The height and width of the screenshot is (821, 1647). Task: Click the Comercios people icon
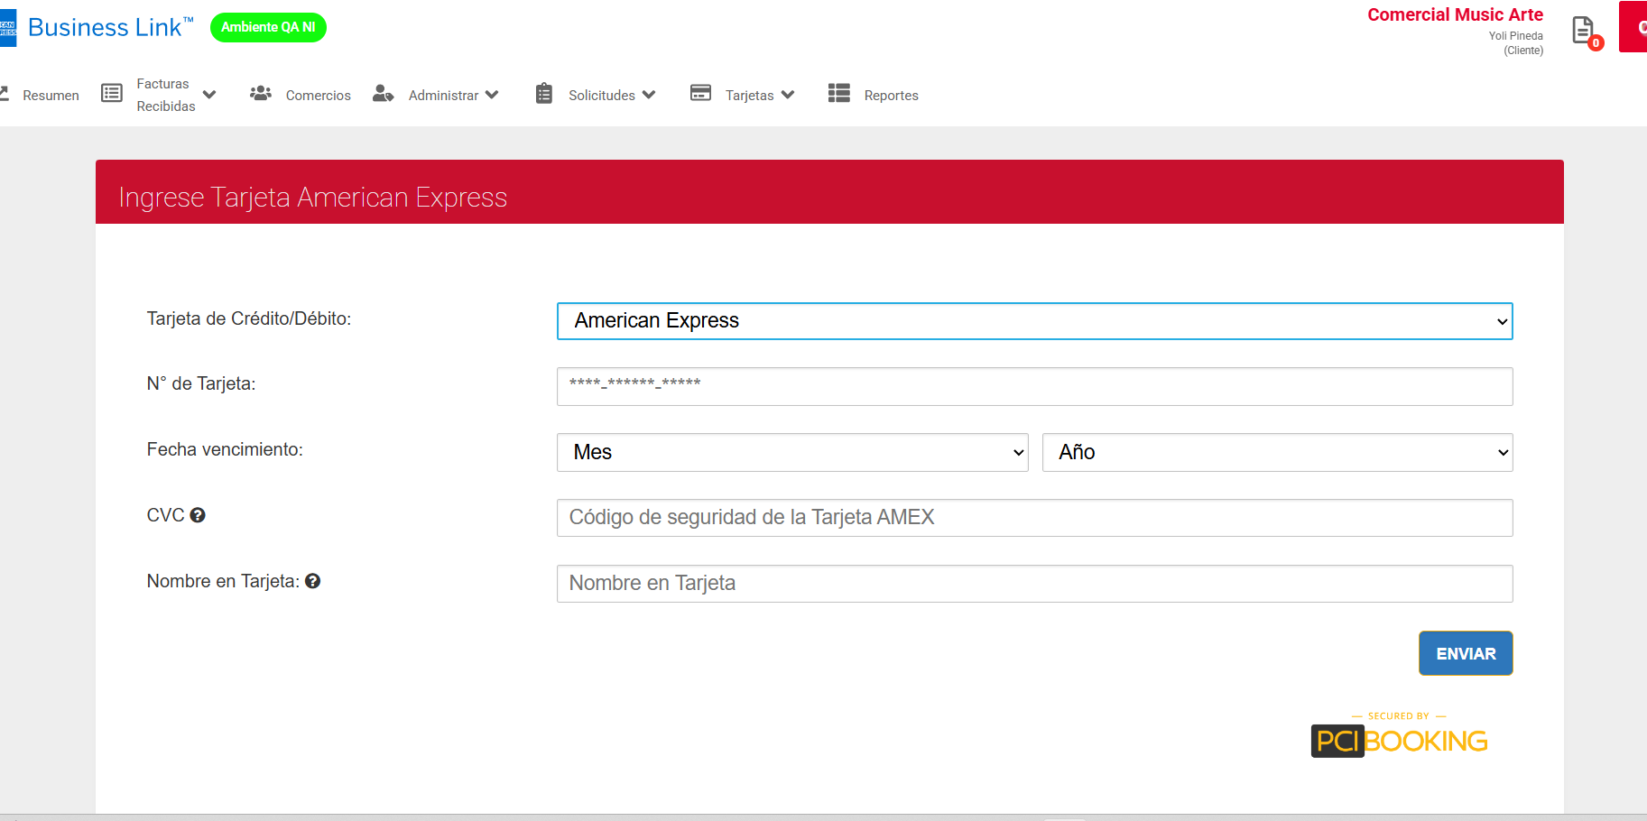[261, 93]
